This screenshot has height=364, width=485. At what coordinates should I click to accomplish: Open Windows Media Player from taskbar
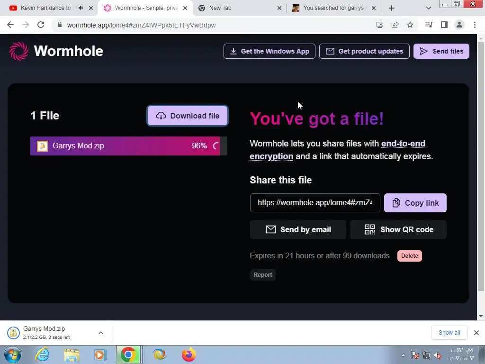point(100,355)
